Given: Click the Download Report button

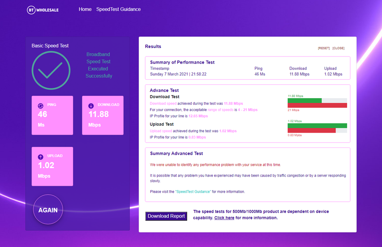Looking at the screenshot, I should [166, 216].
